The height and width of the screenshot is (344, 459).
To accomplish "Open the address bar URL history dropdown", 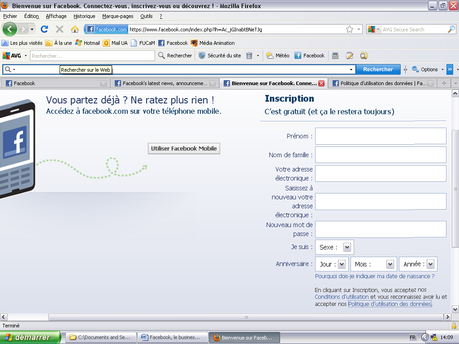I will tap(359, 29).
